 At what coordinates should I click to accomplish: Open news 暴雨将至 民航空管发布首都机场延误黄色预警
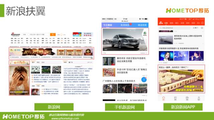click(131, 60)
